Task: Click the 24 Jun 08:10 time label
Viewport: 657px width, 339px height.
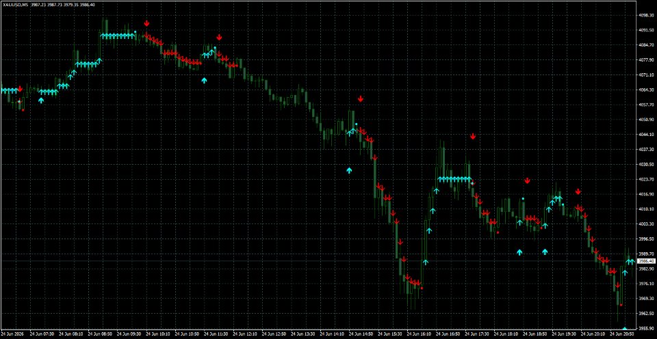Action: click(70, 334)
